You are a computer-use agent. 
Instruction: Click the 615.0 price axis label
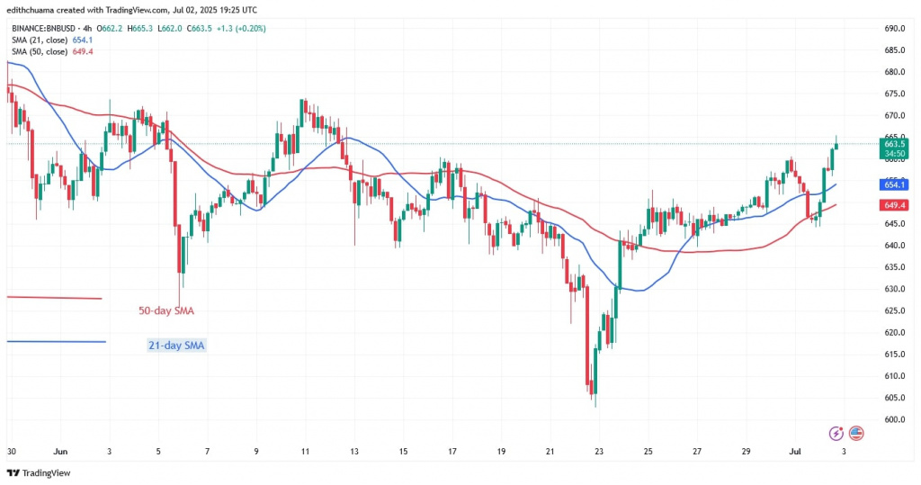[x=895, y=354]
